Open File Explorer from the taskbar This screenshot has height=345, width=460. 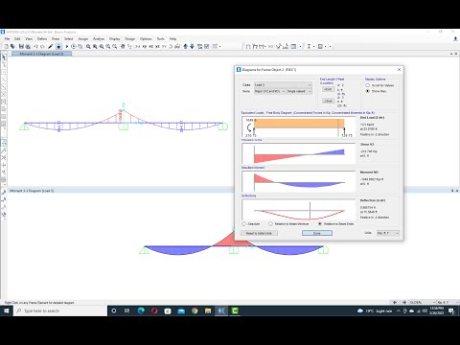(x=208, y=310)
